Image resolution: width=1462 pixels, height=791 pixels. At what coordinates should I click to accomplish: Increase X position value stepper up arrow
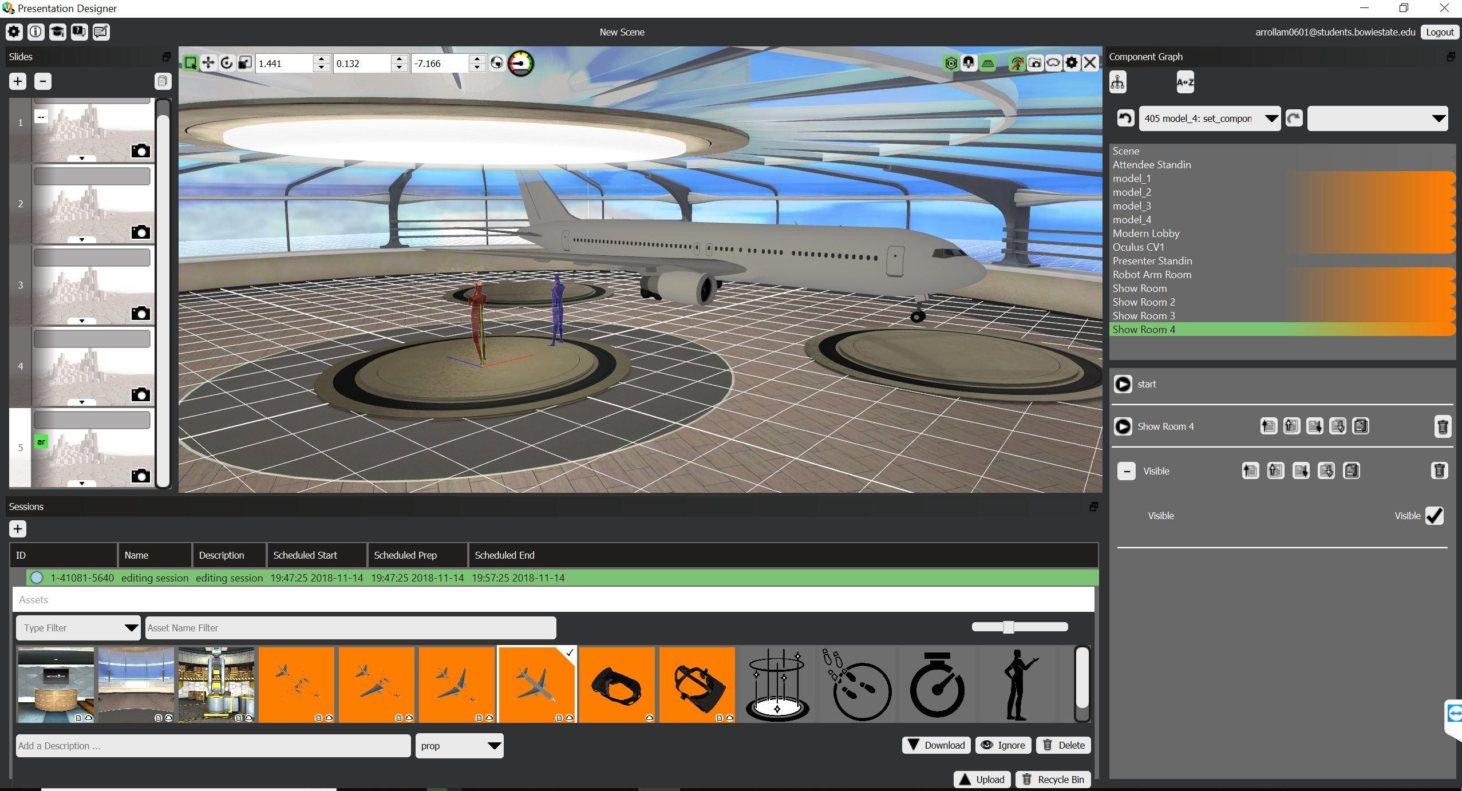[x=322, y=59]
